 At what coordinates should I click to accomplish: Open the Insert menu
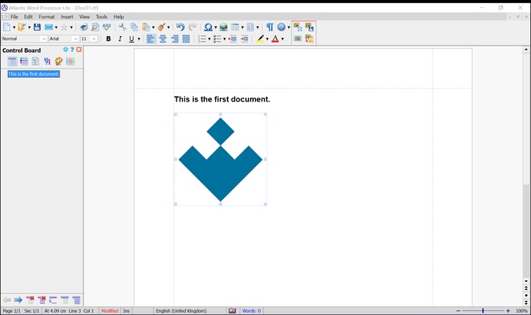pyautogui.click(x=67, y=17)
